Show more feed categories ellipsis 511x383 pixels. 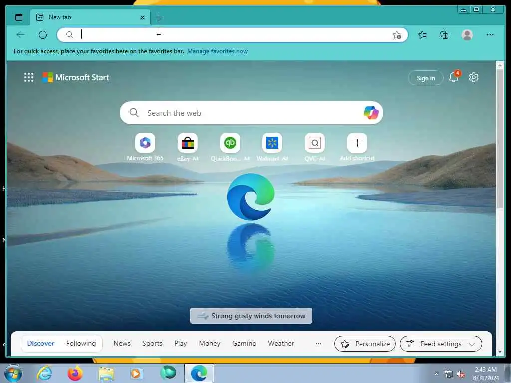pos(318,343)
